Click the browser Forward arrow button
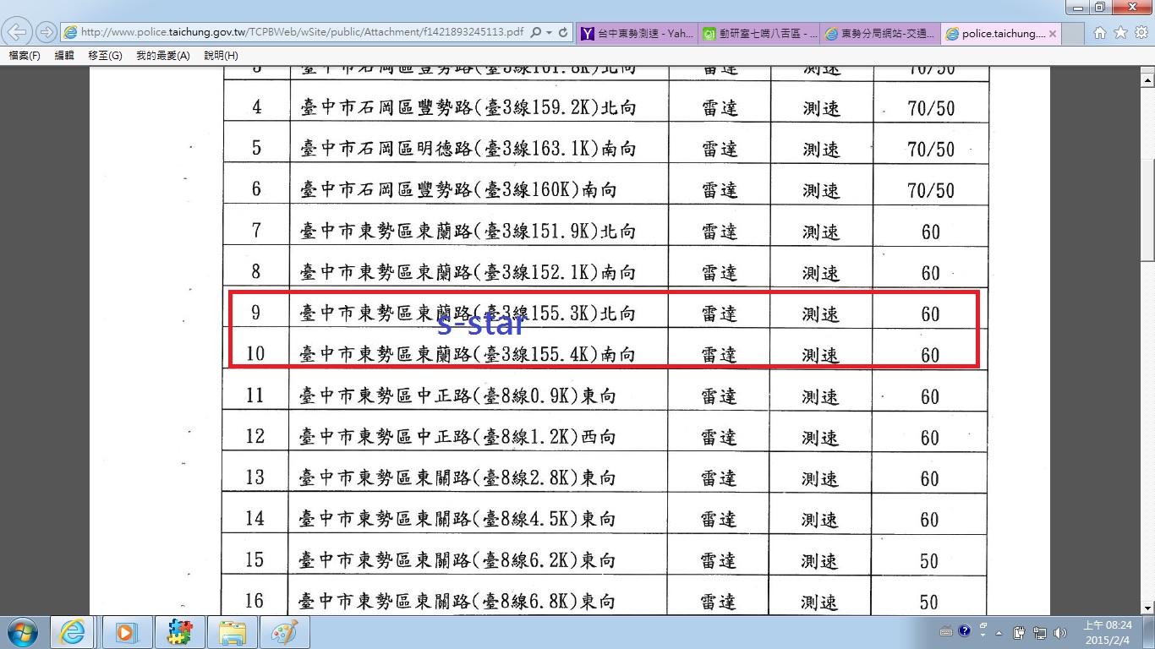The width and height of the screenshot is (1155, 649). tap(46, 33)
